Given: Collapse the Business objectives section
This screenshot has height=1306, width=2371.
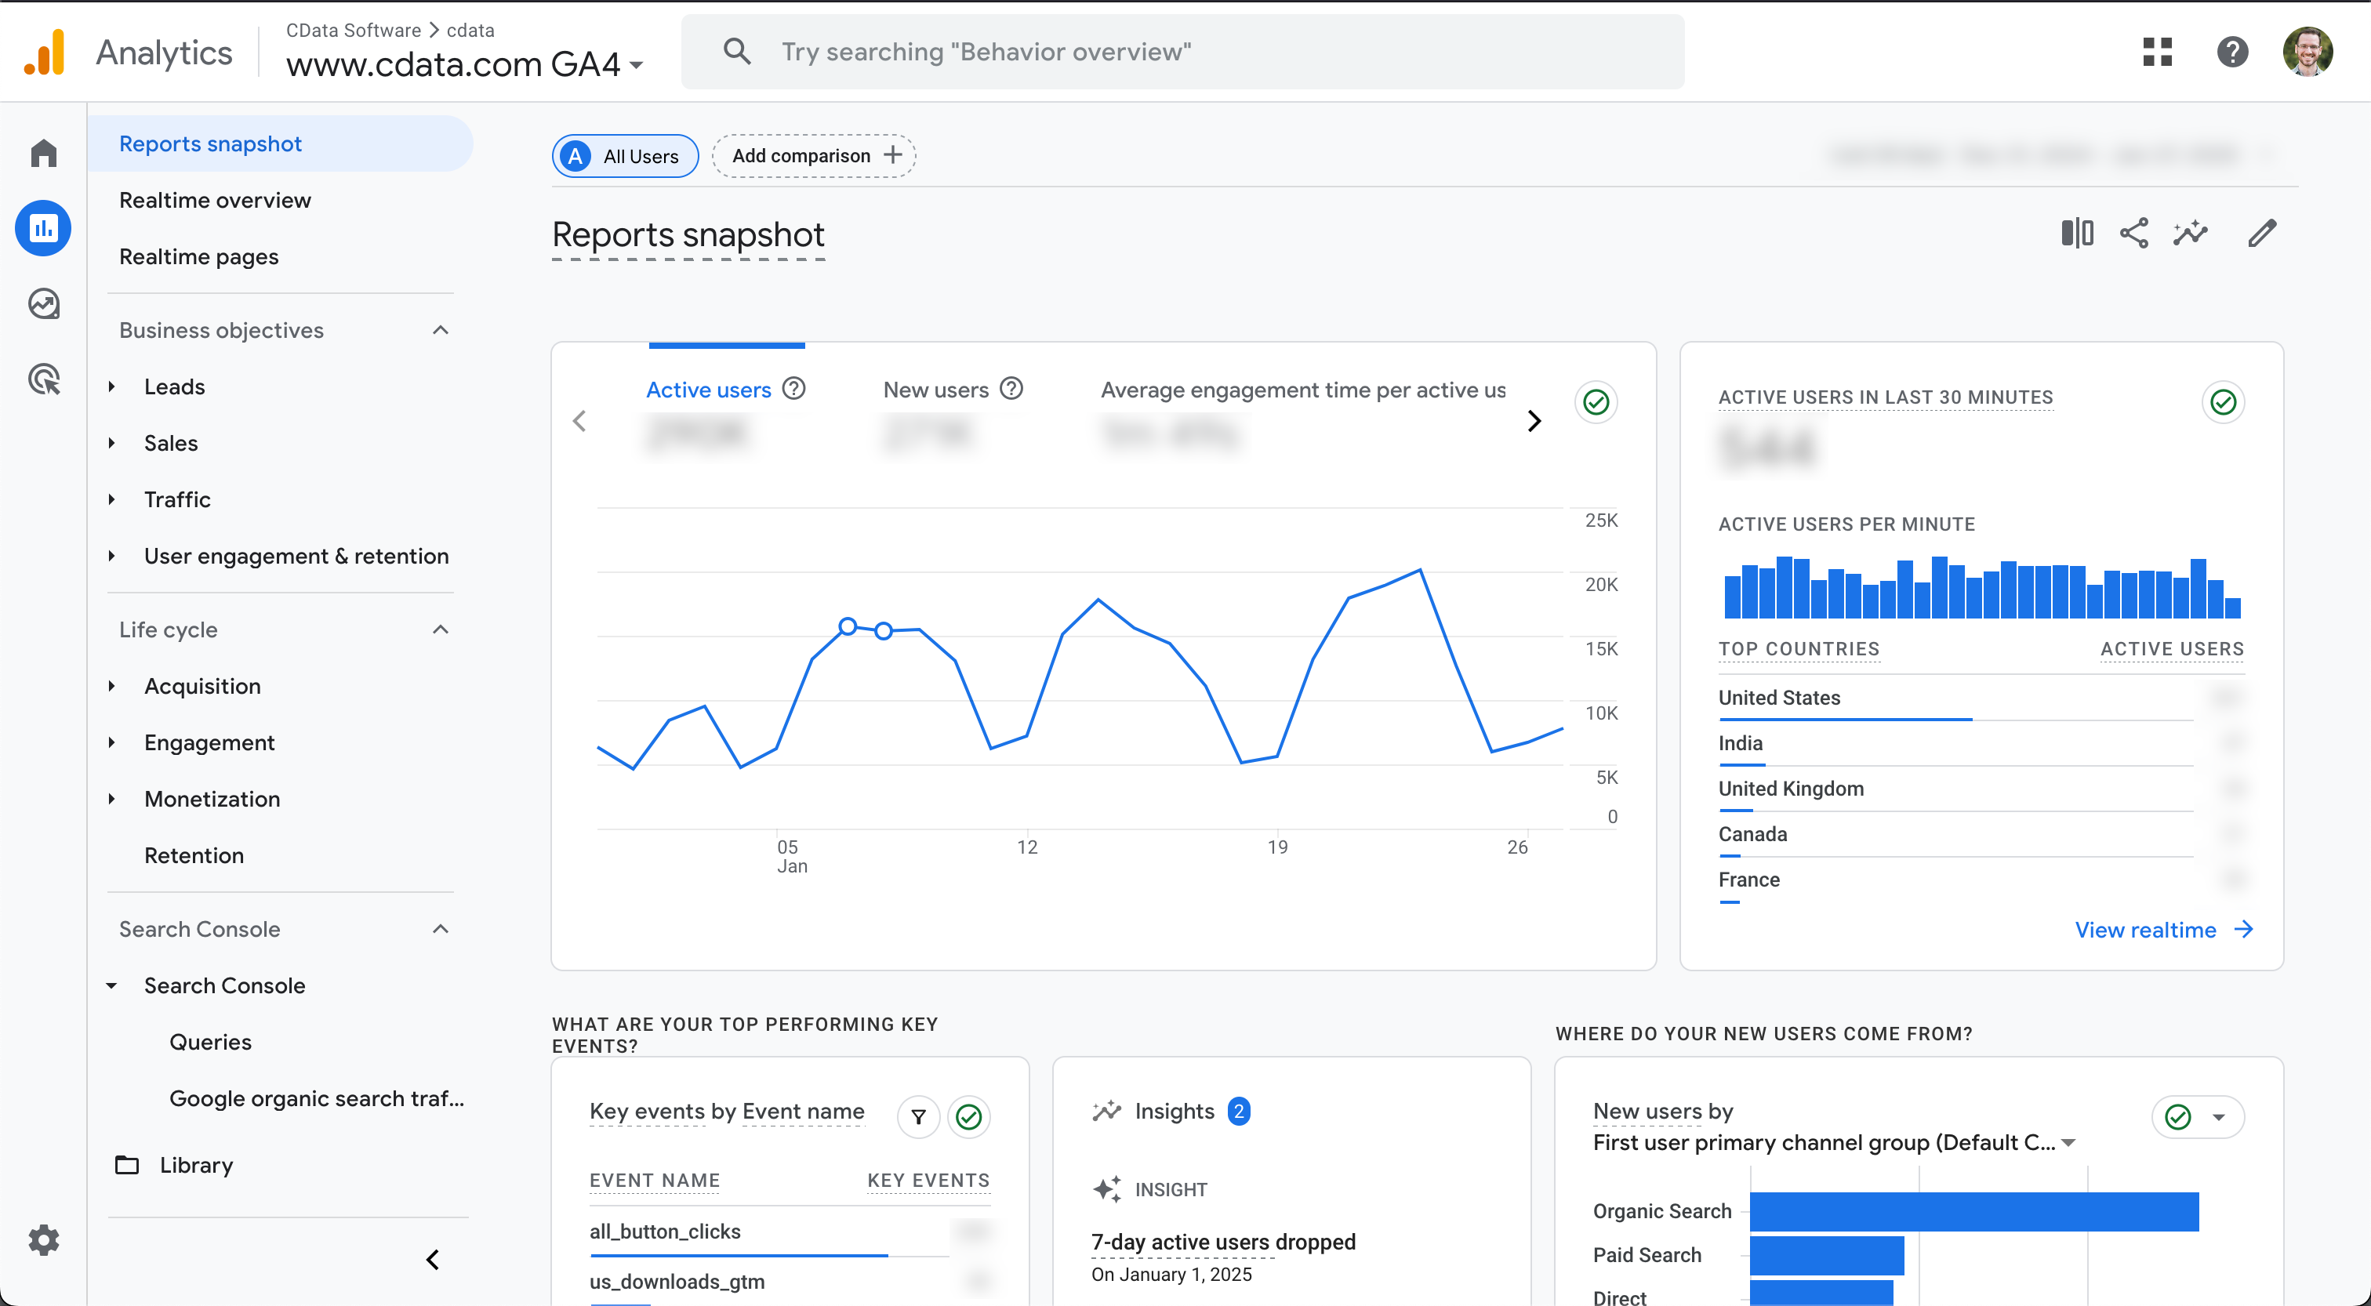Looking at the screenshot, I should click(x=440, y=329).
